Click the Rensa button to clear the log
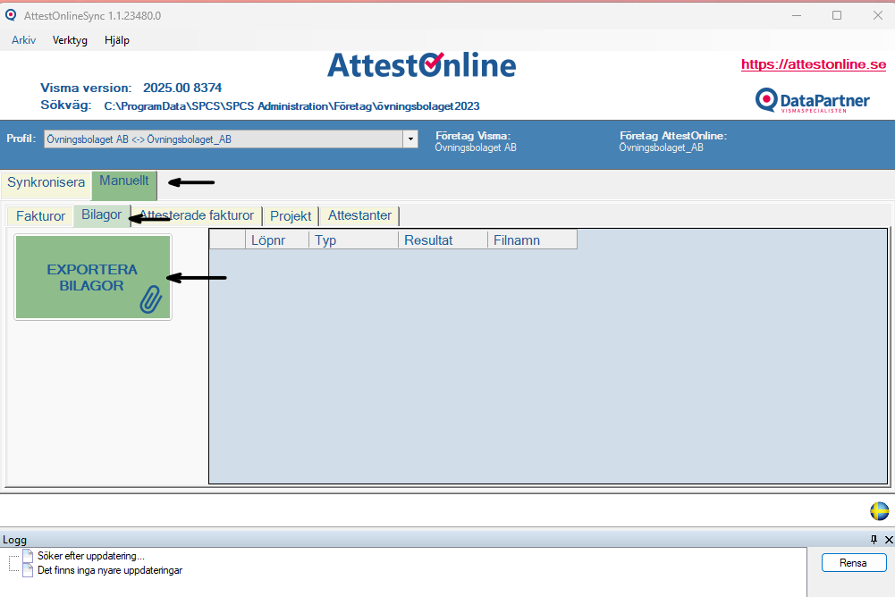Image resolution: width=895 pixels, height=597 pixels. [854, 563]
